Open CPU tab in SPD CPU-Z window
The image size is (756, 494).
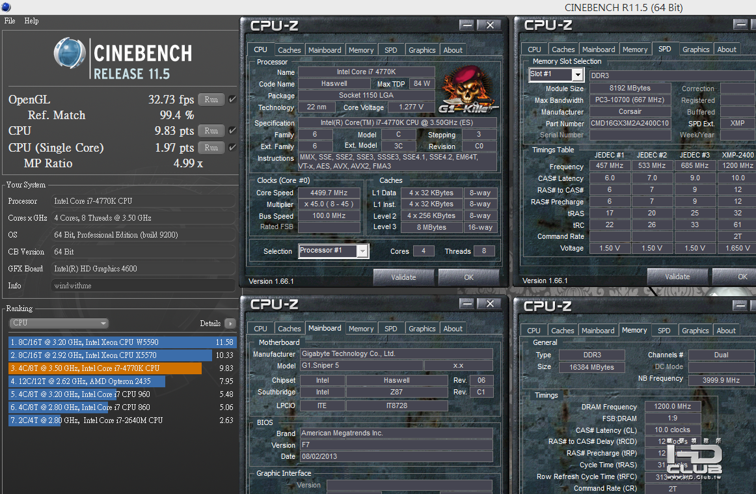click(534, 49)
